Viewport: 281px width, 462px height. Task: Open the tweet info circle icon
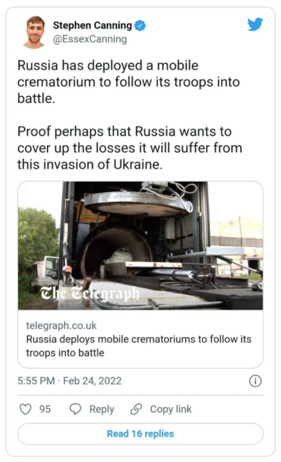coord(255,381)
